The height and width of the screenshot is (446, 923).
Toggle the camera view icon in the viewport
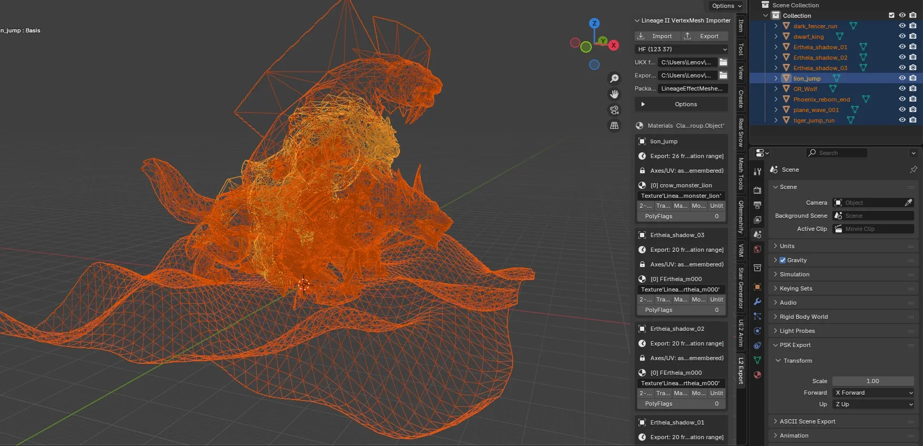614,110
